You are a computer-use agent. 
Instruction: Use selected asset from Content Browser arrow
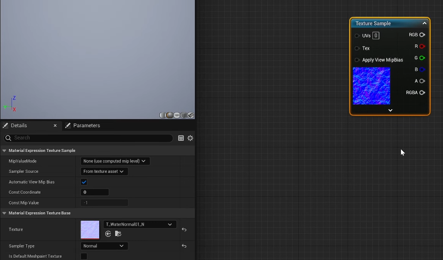pyautogui.click(x=108, y=234)
